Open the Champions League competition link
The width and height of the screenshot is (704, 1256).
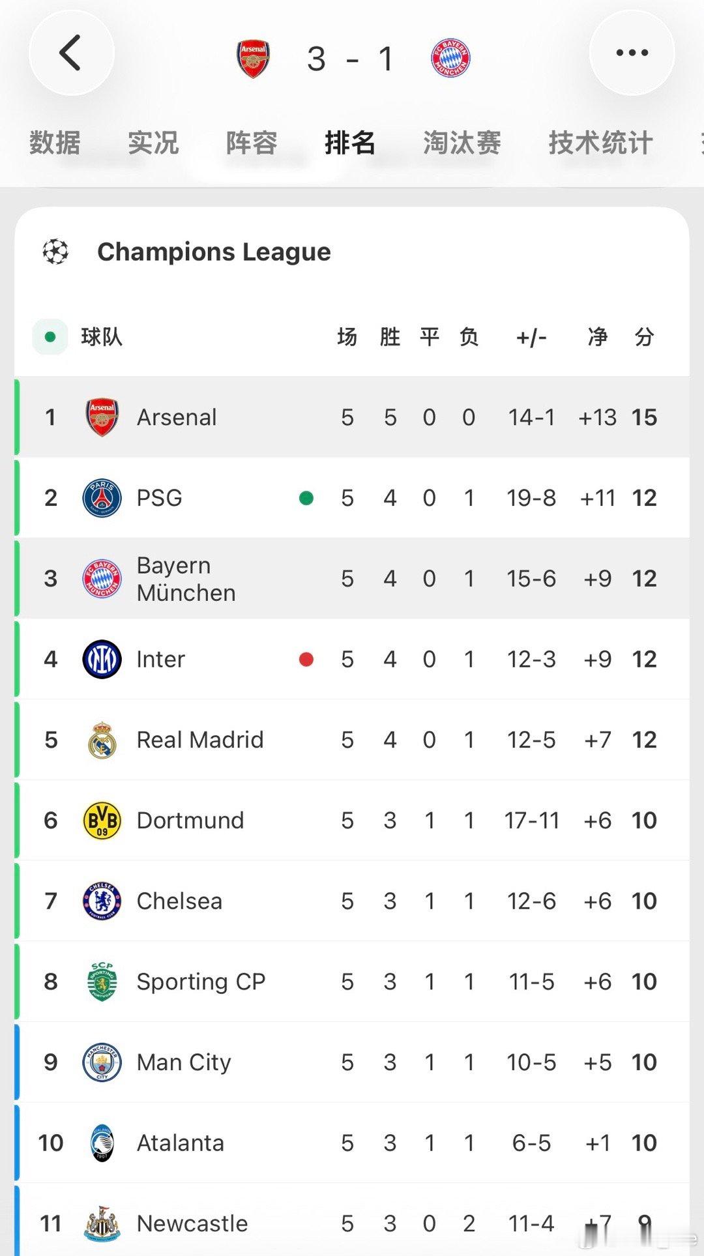214,252
